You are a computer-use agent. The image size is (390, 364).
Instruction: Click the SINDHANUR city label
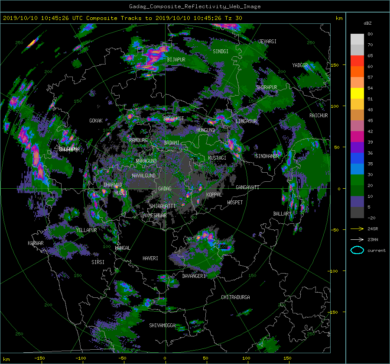coord(267,156)
